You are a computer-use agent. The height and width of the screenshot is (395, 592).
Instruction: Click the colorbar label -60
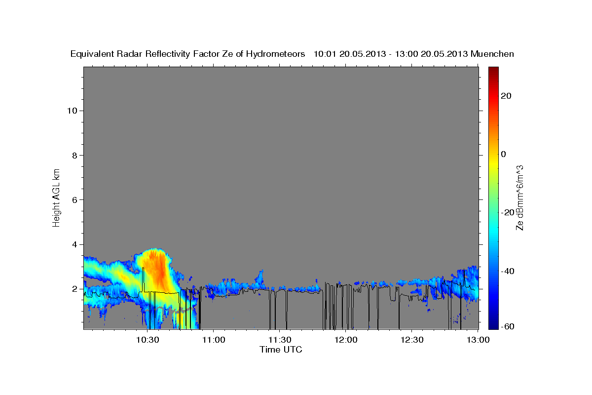508,326
